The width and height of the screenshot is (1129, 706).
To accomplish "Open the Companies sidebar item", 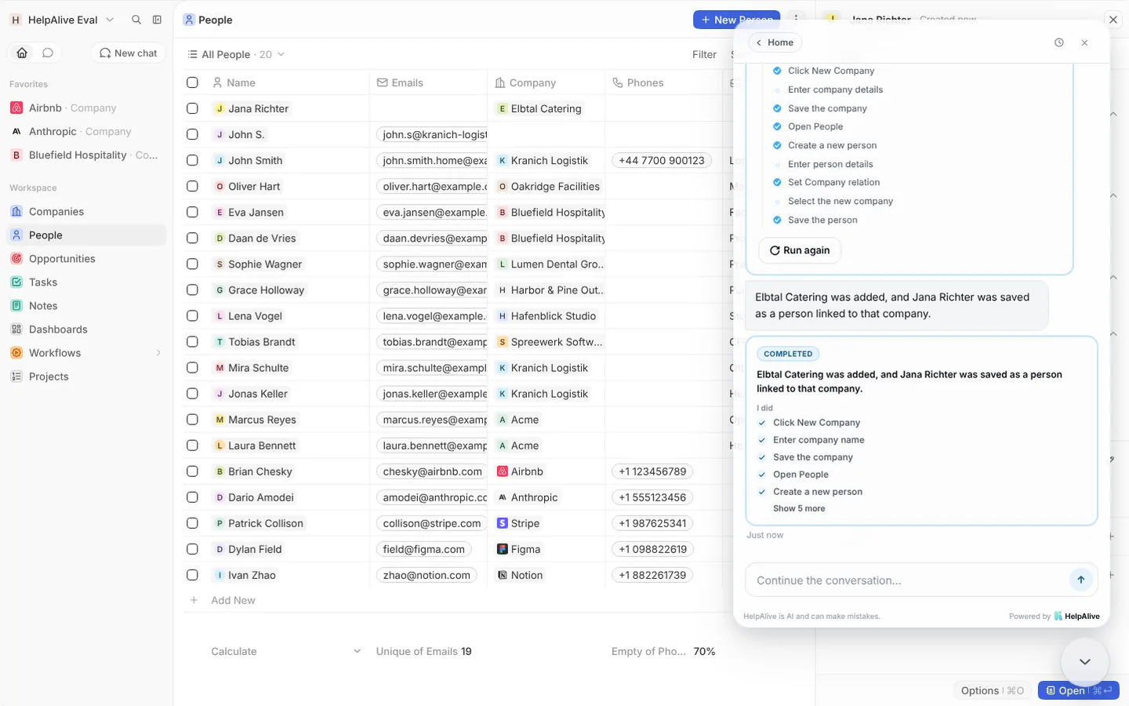I will 87,211.
